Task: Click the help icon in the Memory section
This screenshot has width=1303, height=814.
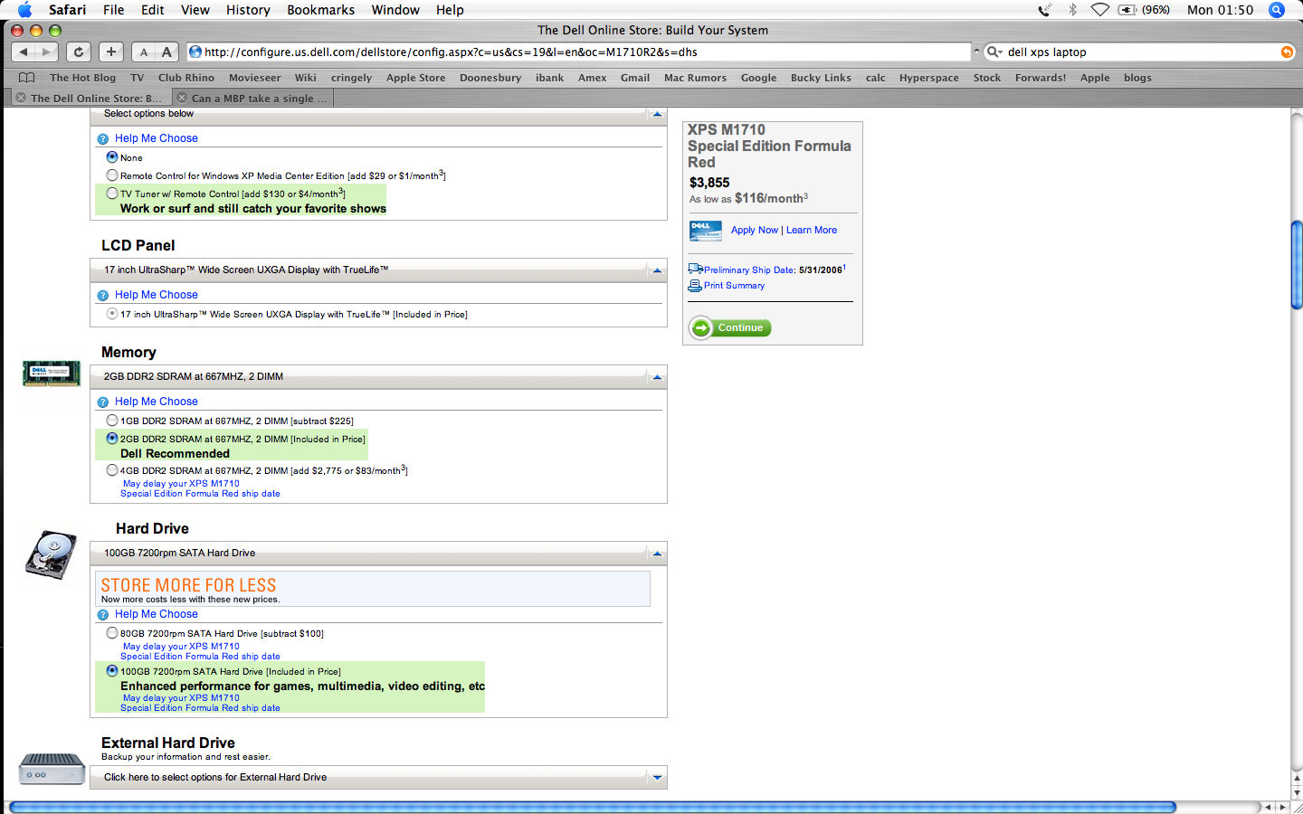Action: tap(103, 402)
